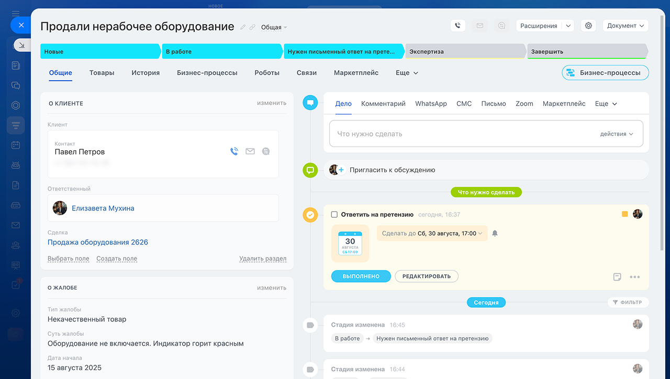
Task: Email Pavel Petrov using the envelope icon
Action: click(x=250, y=151)
